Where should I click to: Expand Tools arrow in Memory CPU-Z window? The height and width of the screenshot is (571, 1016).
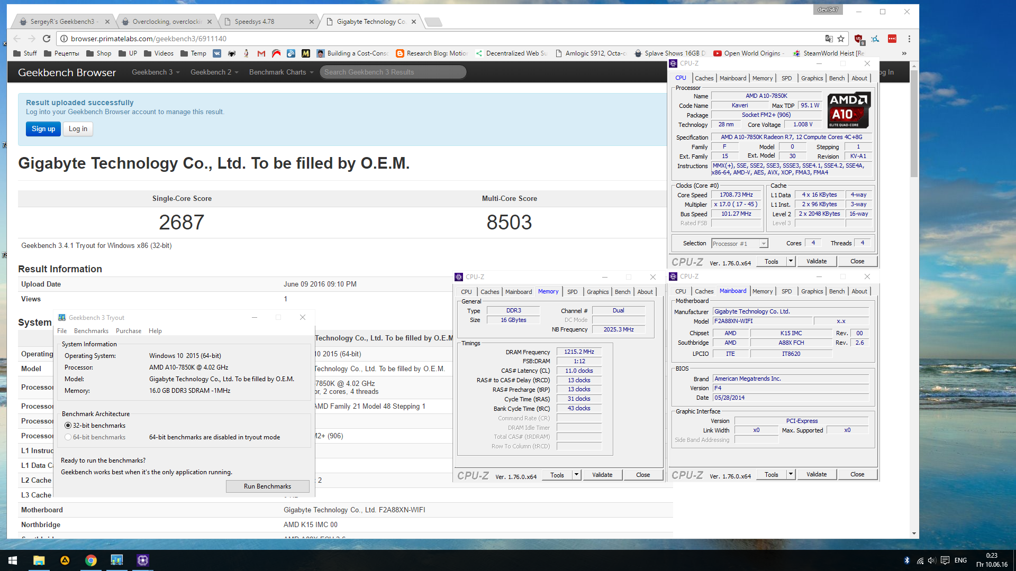point(576,475)
